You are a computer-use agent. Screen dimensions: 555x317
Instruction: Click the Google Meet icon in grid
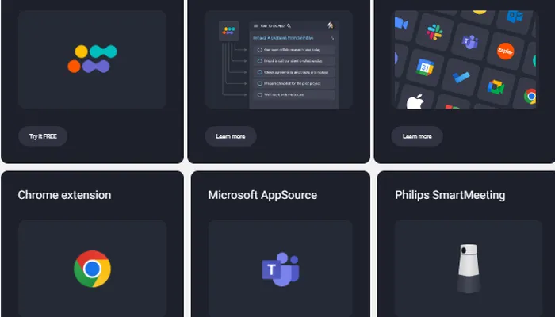point(496,87)
